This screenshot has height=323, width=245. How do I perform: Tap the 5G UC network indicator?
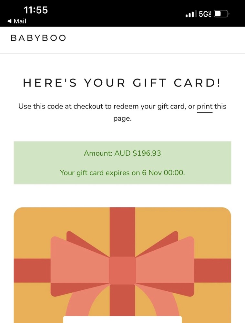[x=206, y=14]
